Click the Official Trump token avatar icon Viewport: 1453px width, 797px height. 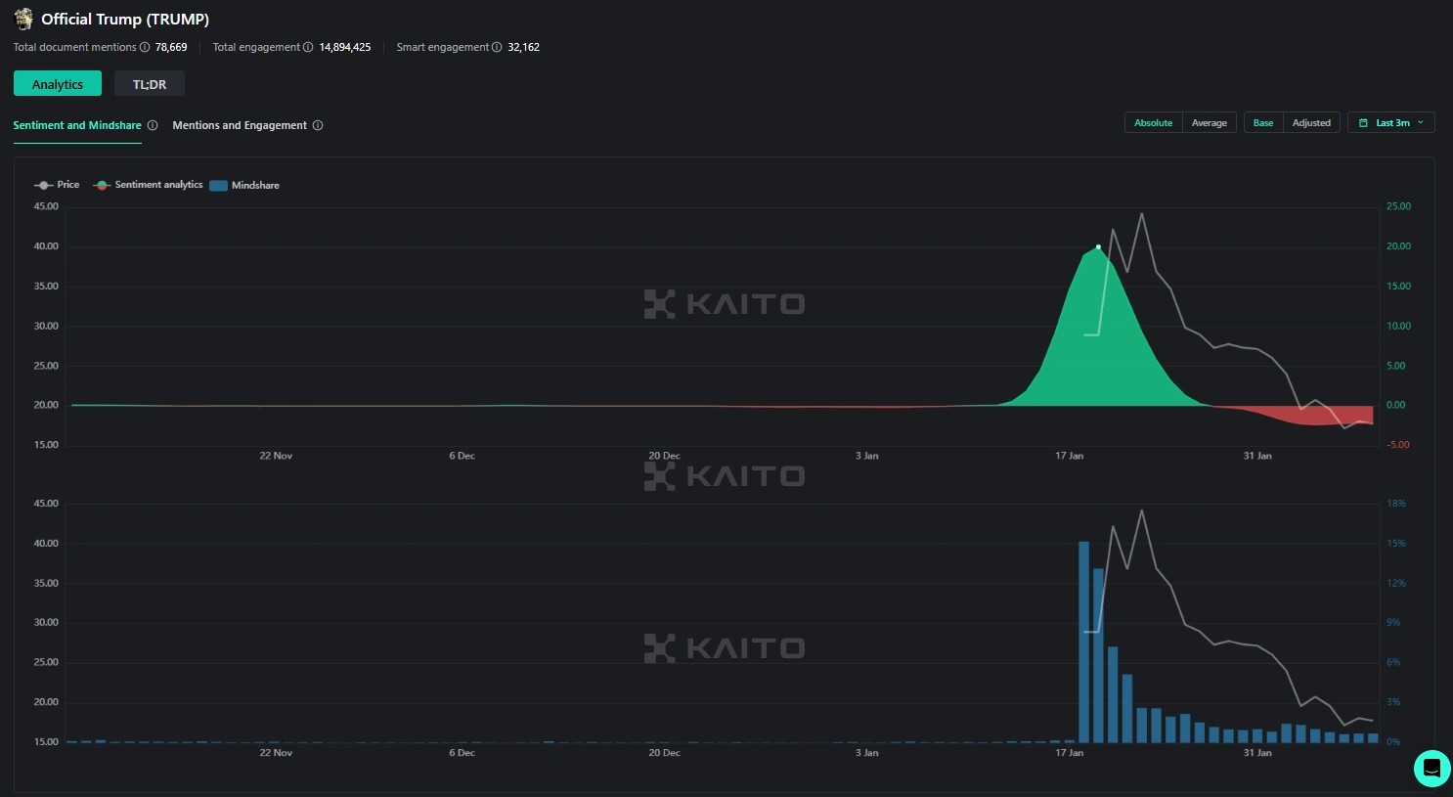pyautogui.click(x=23, y=19)
